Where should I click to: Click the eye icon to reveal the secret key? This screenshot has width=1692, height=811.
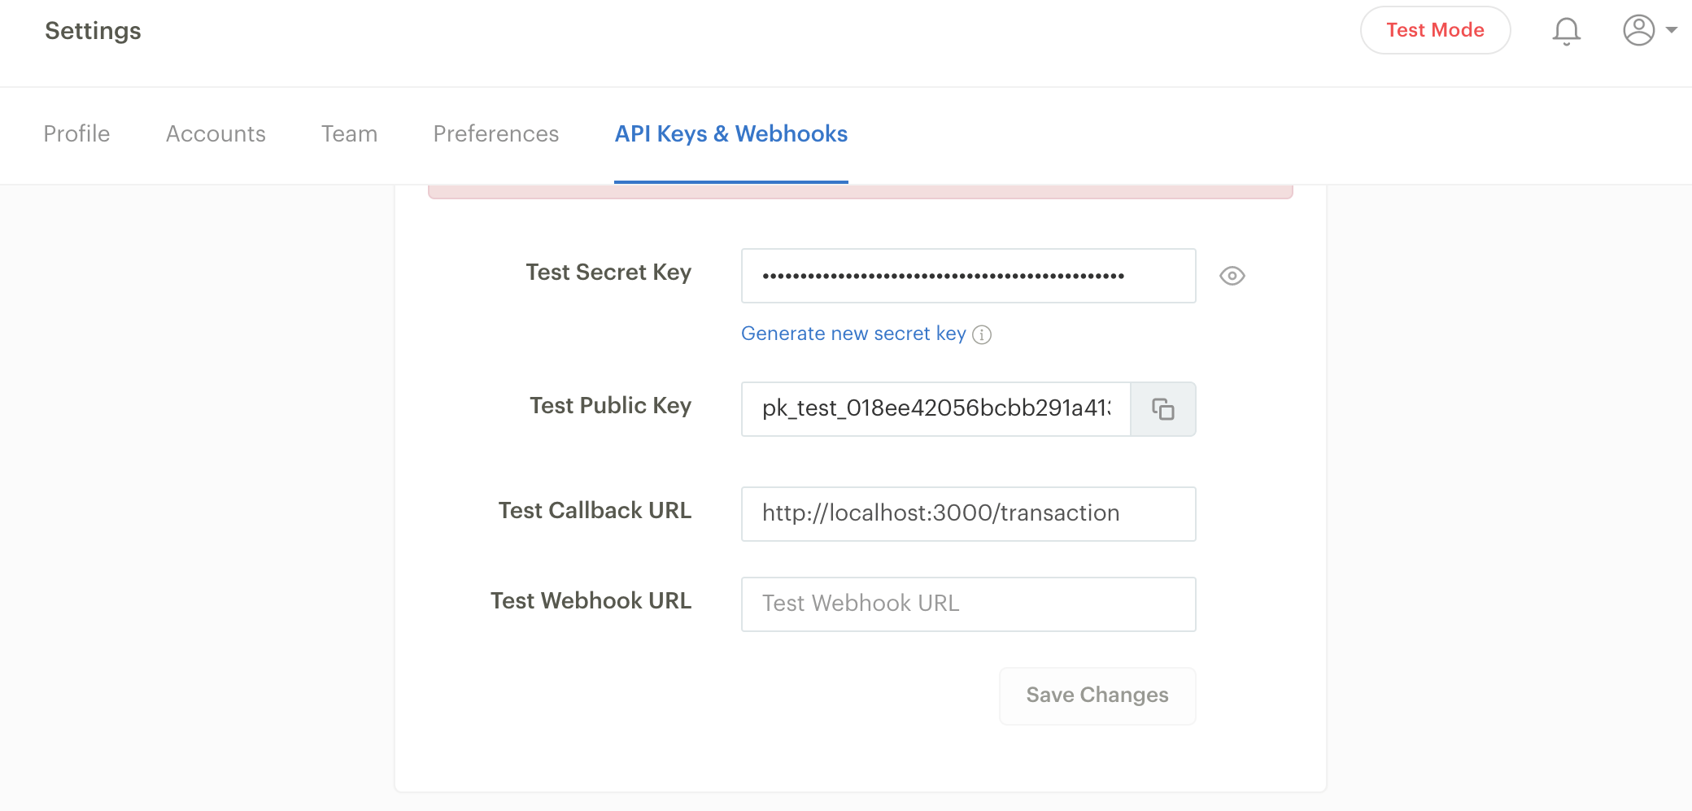point(1232,276)
